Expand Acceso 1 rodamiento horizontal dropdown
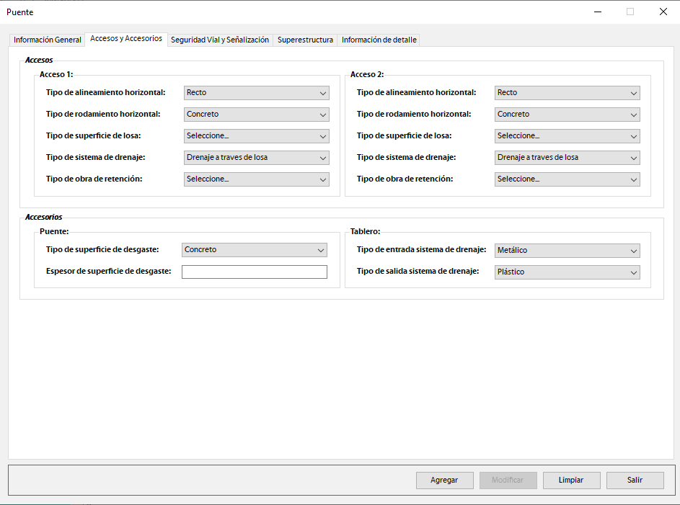Screen dimensions: 680x505 257,115
